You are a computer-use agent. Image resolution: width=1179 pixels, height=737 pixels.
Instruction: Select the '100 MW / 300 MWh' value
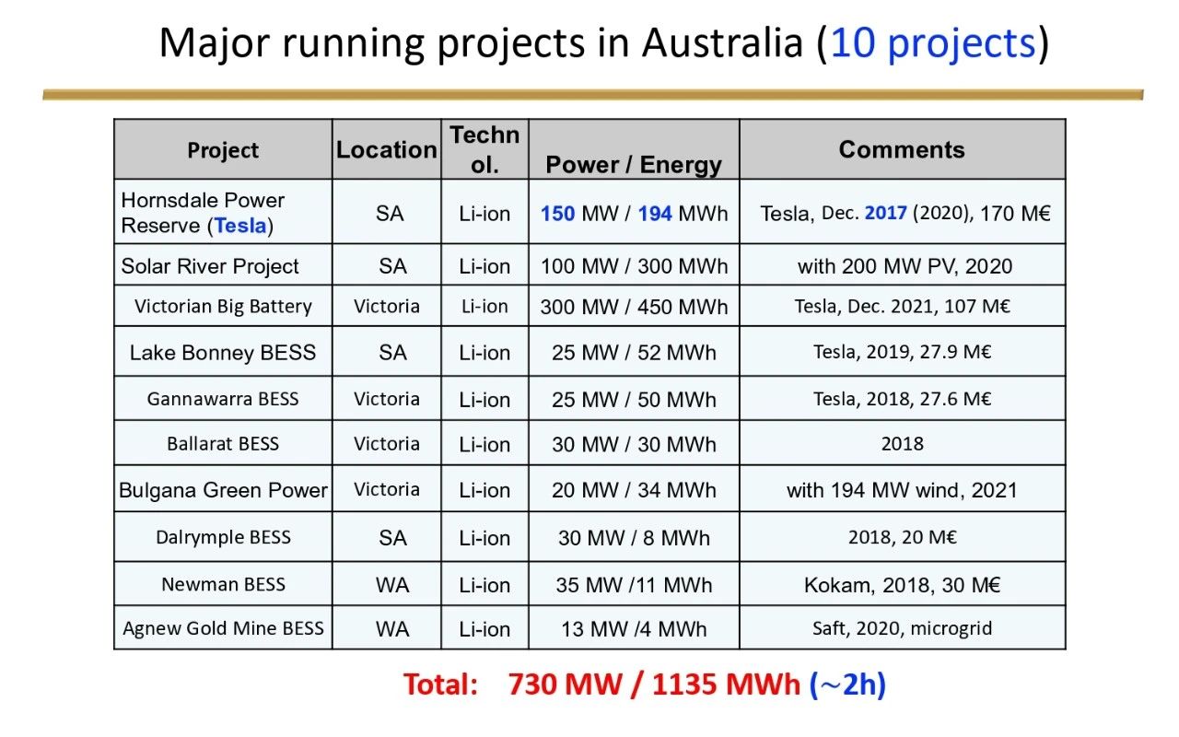pos(634,266)
